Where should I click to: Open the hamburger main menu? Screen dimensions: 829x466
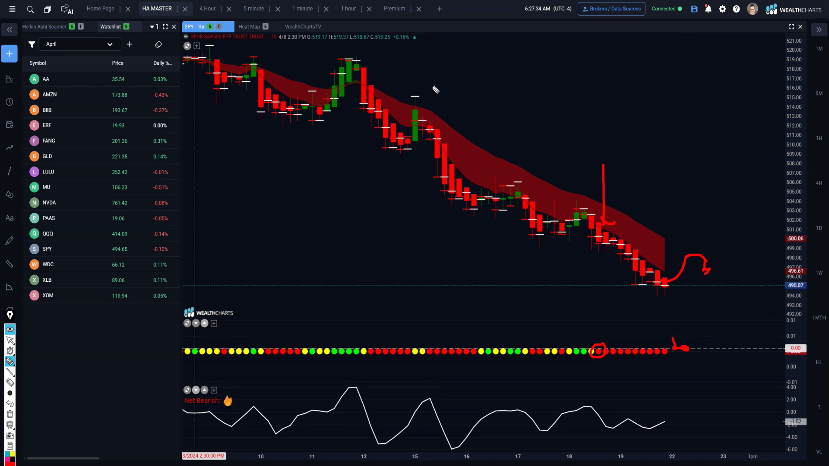tap(12, 9)
